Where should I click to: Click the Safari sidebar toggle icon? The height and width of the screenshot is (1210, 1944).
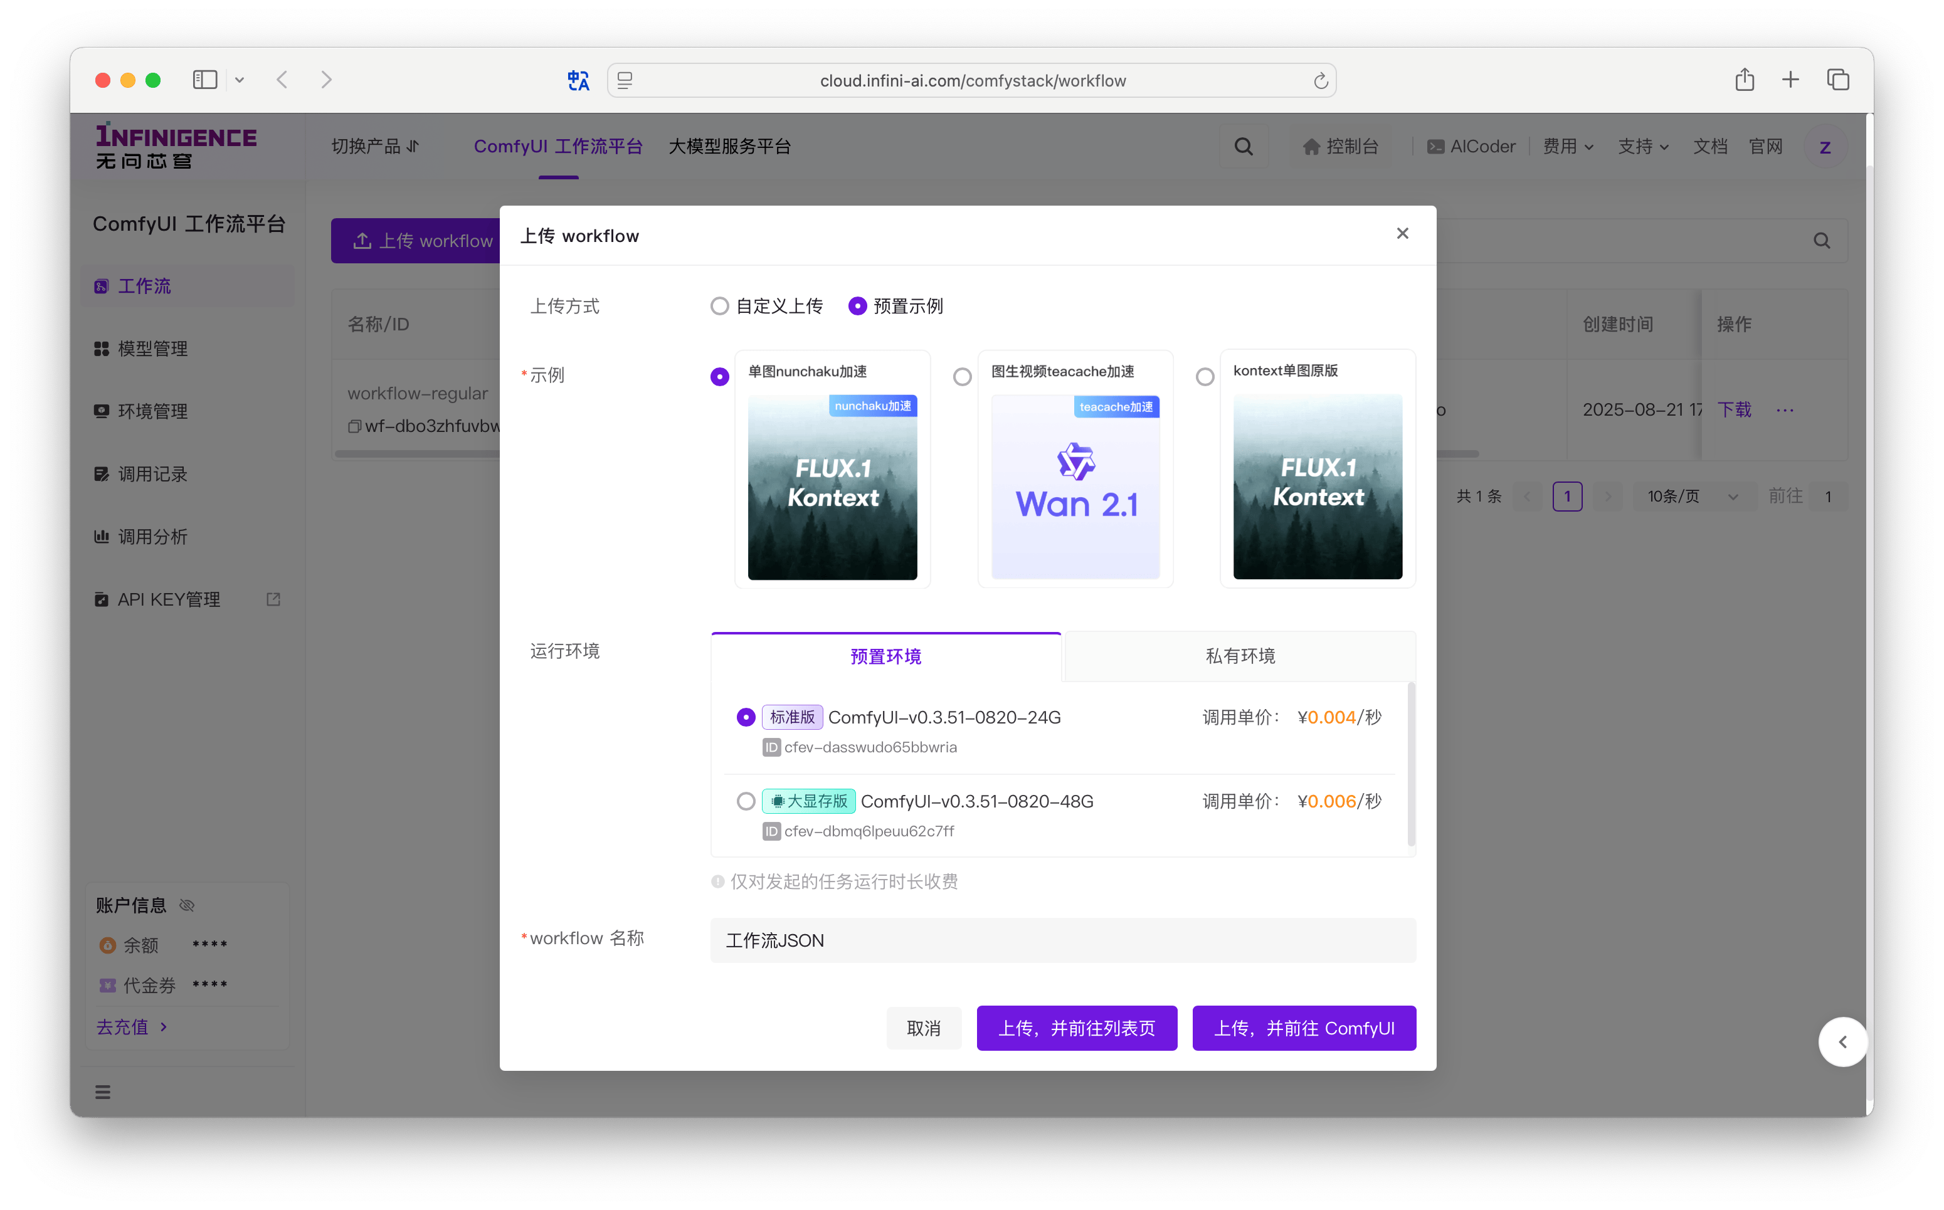(205, 80)
